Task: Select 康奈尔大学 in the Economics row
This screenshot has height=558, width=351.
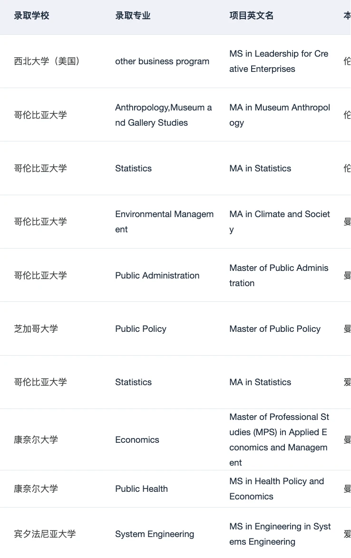Action: coord(36,440)
